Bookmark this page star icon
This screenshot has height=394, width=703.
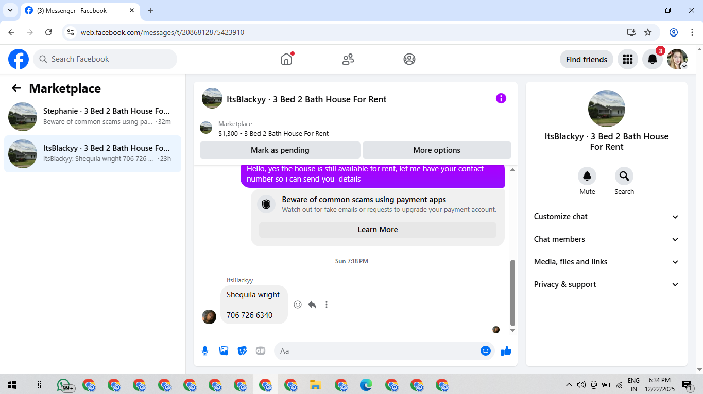click(648, 32)
